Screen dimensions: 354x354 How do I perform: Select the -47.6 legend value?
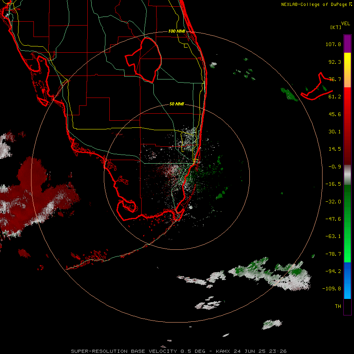tap(333, 219)
